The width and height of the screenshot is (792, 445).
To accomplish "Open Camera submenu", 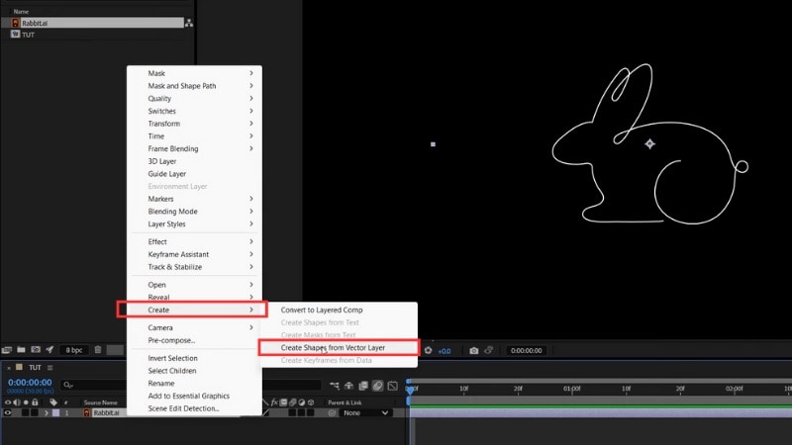I will pyautogui.click(x=194, y=328).
